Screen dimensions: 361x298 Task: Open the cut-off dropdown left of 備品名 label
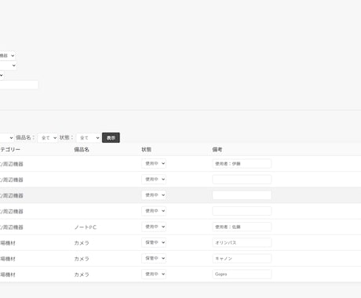6,138
